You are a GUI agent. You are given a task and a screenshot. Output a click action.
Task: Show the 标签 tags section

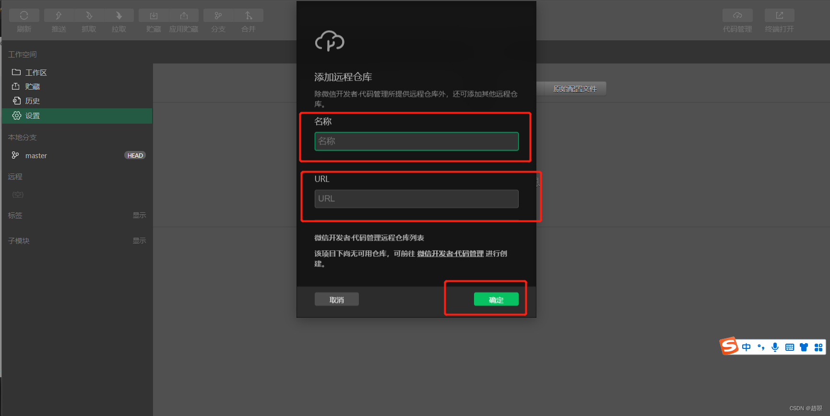139,216
